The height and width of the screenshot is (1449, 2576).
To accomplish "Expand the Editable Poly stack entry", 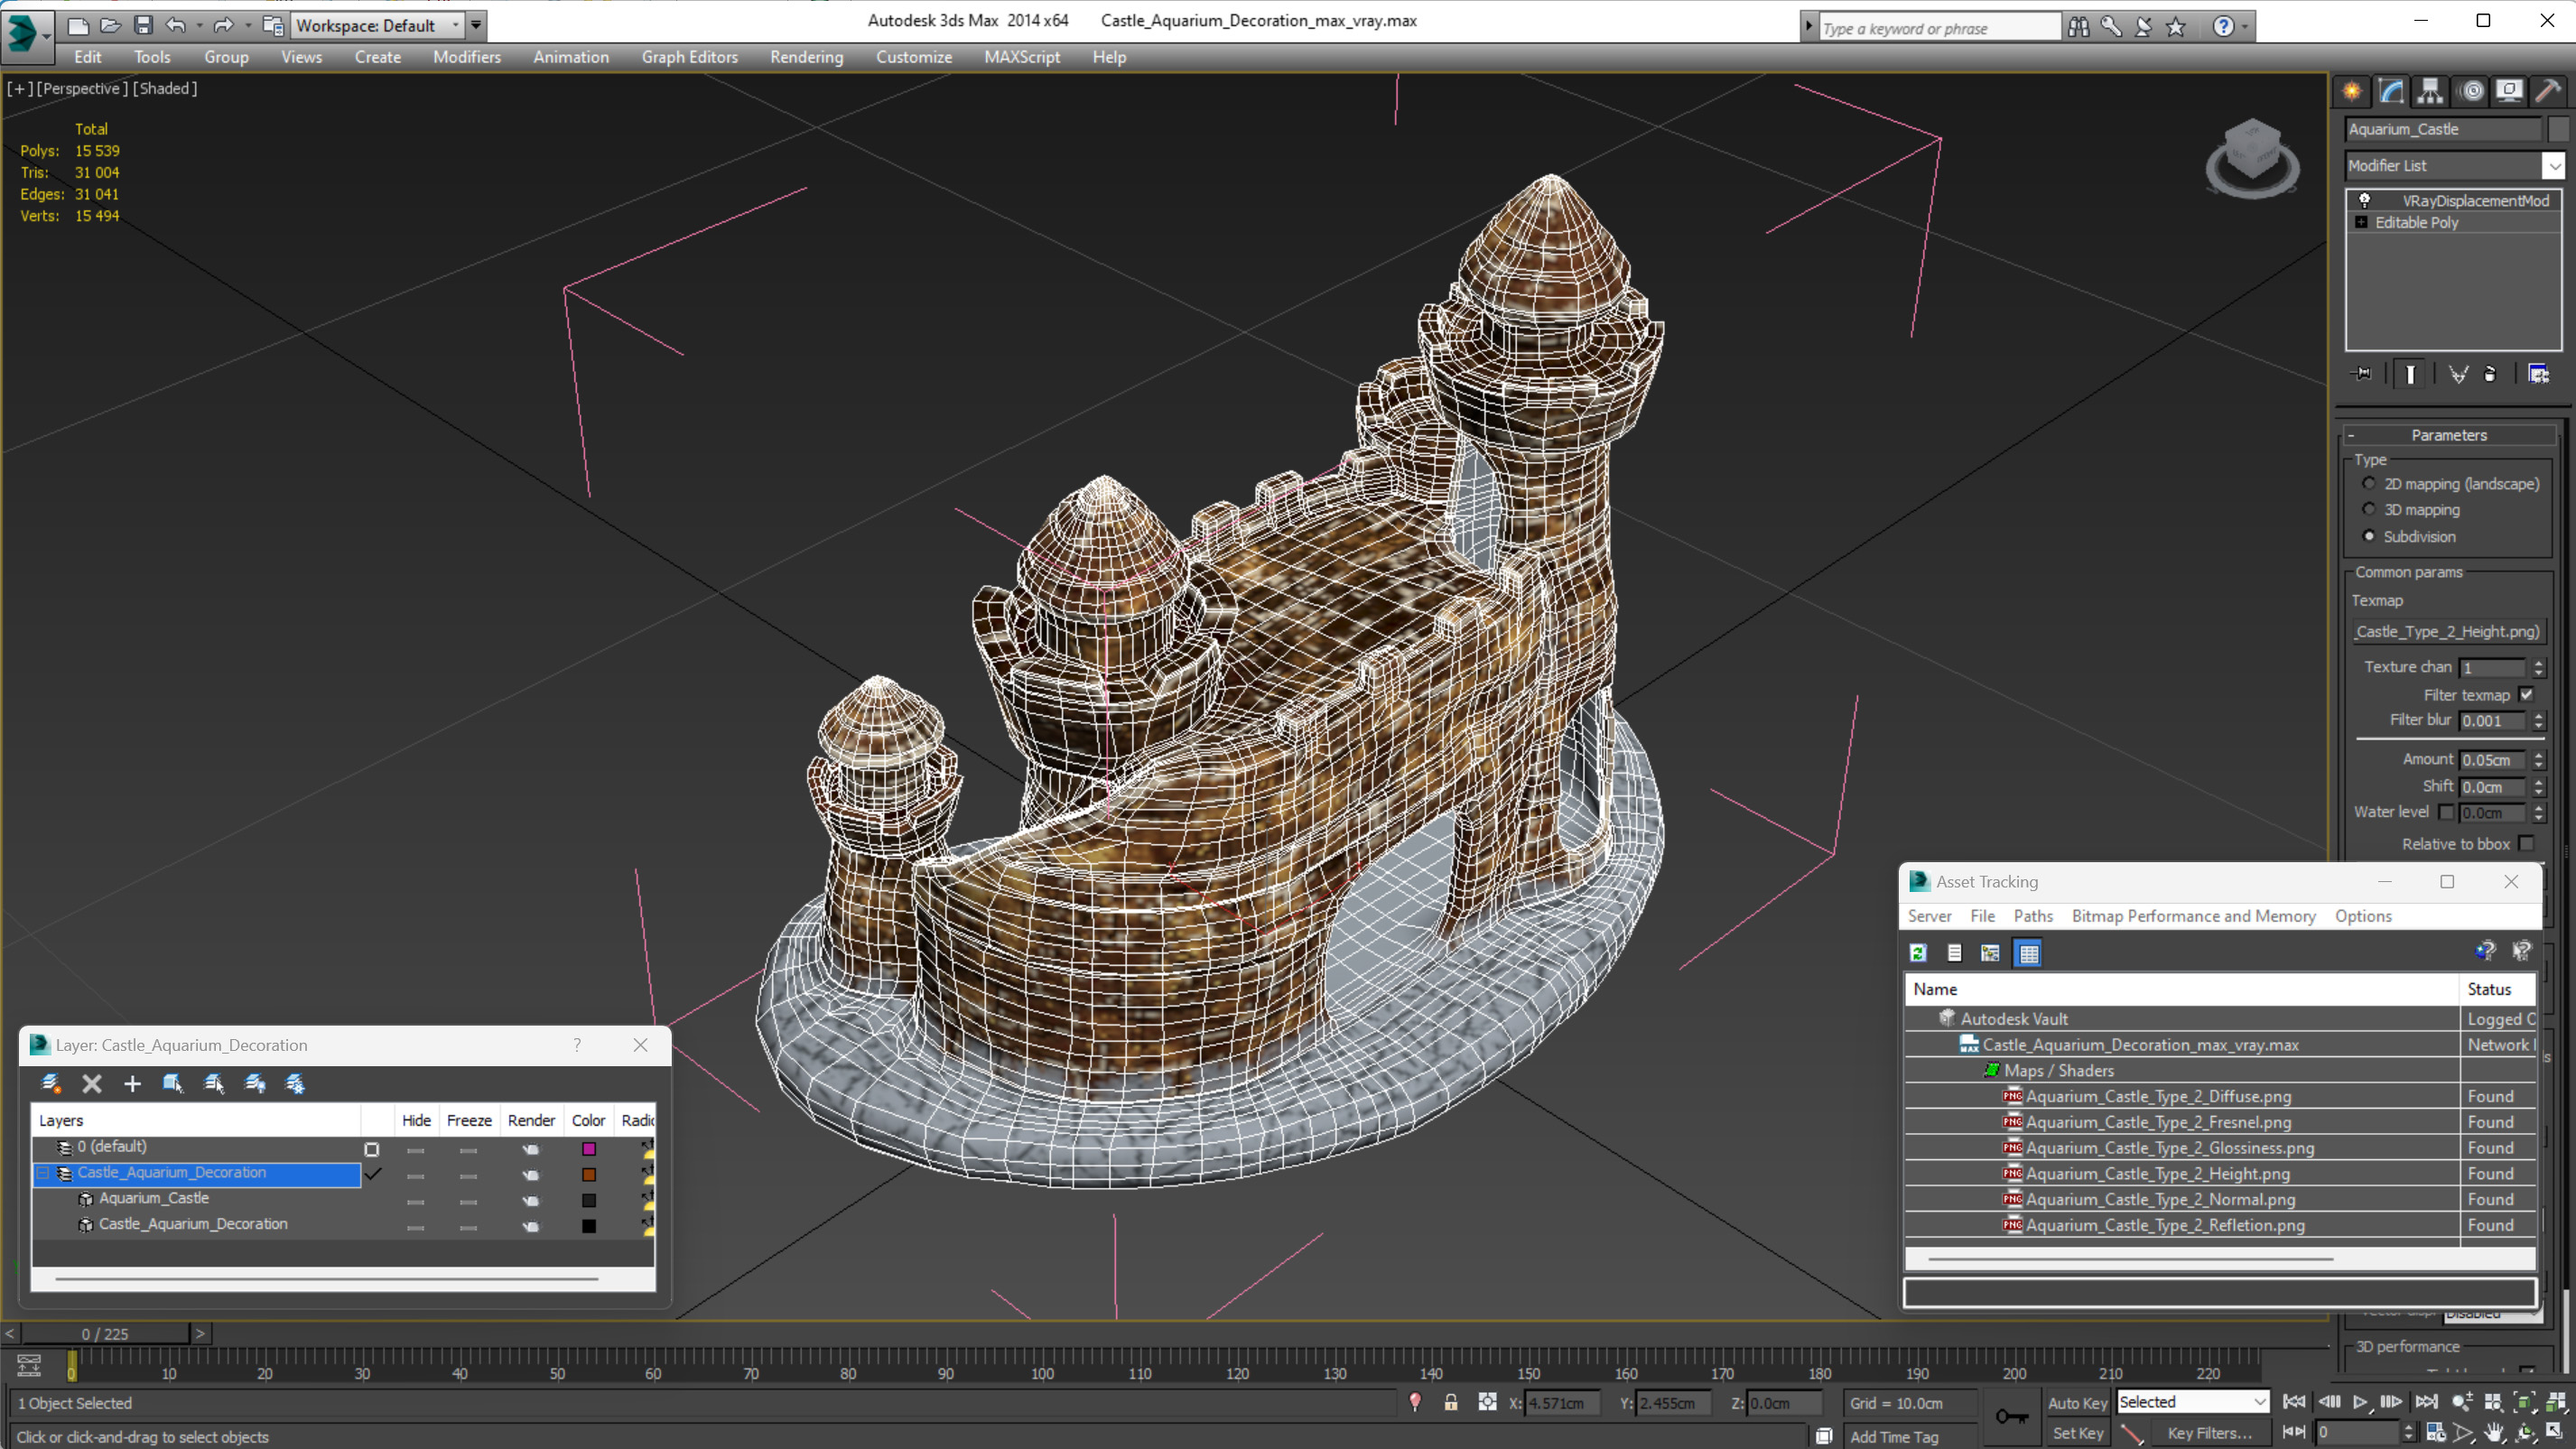I will (2362, 222).
